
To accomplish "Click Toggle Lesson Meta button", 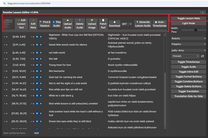I will [188, 18].
